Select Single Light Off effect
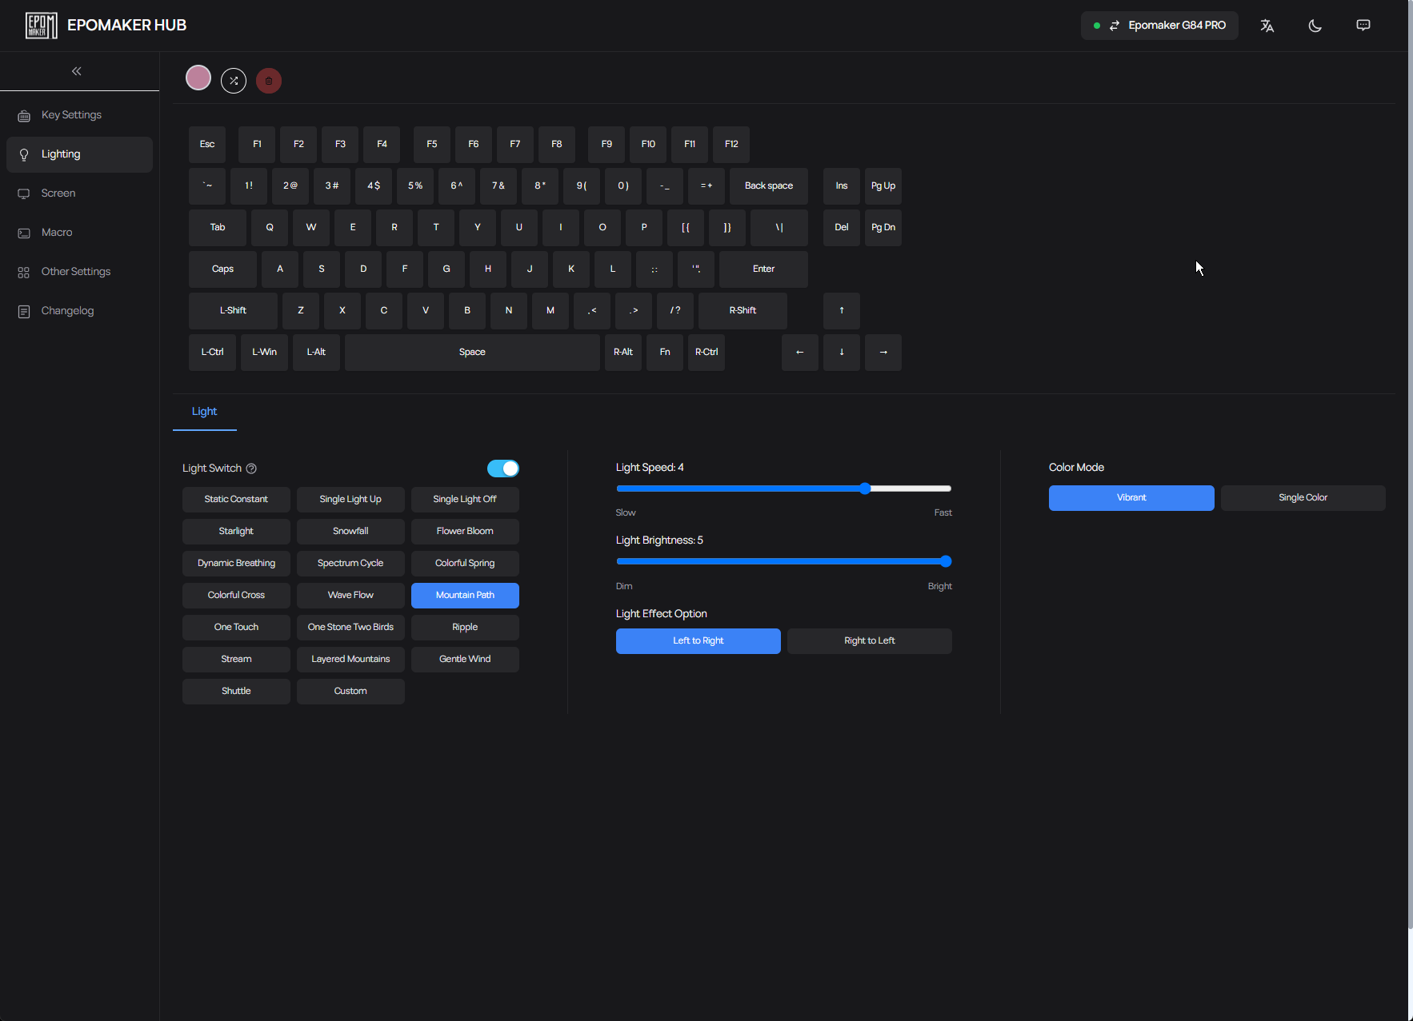Image resolution: width=1413 pixels, height=1021 pixels. click(465, 500)
